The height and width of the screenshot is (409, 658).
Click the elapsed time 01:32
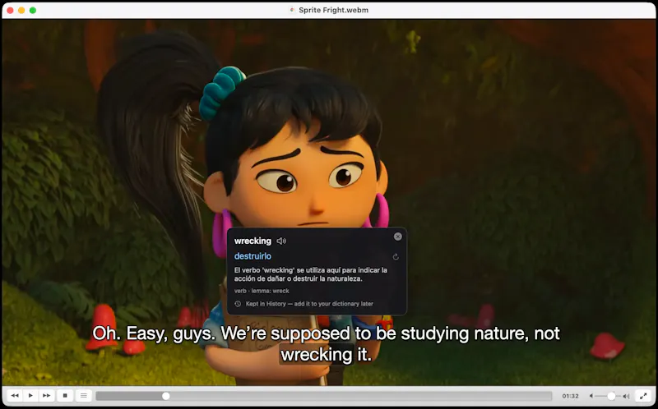(x=570, y=396)
